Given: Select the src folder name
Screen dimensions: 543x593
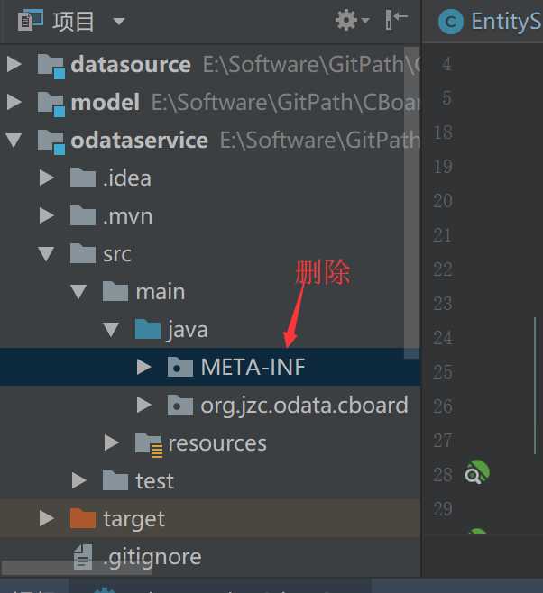Looking at the screenshot, I should tap(117, 254).
